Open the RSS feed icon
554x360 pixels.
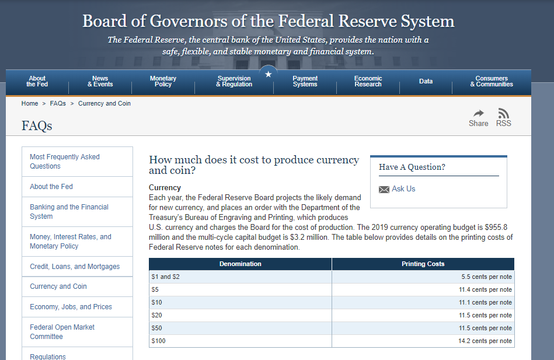503,113
